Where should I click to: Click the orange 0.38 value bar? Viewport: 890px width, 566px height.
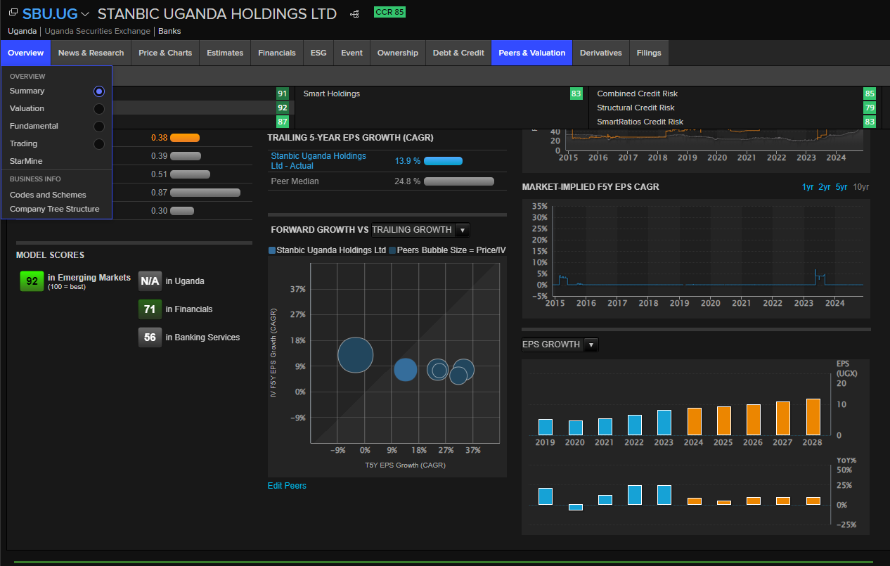[185, 138]
